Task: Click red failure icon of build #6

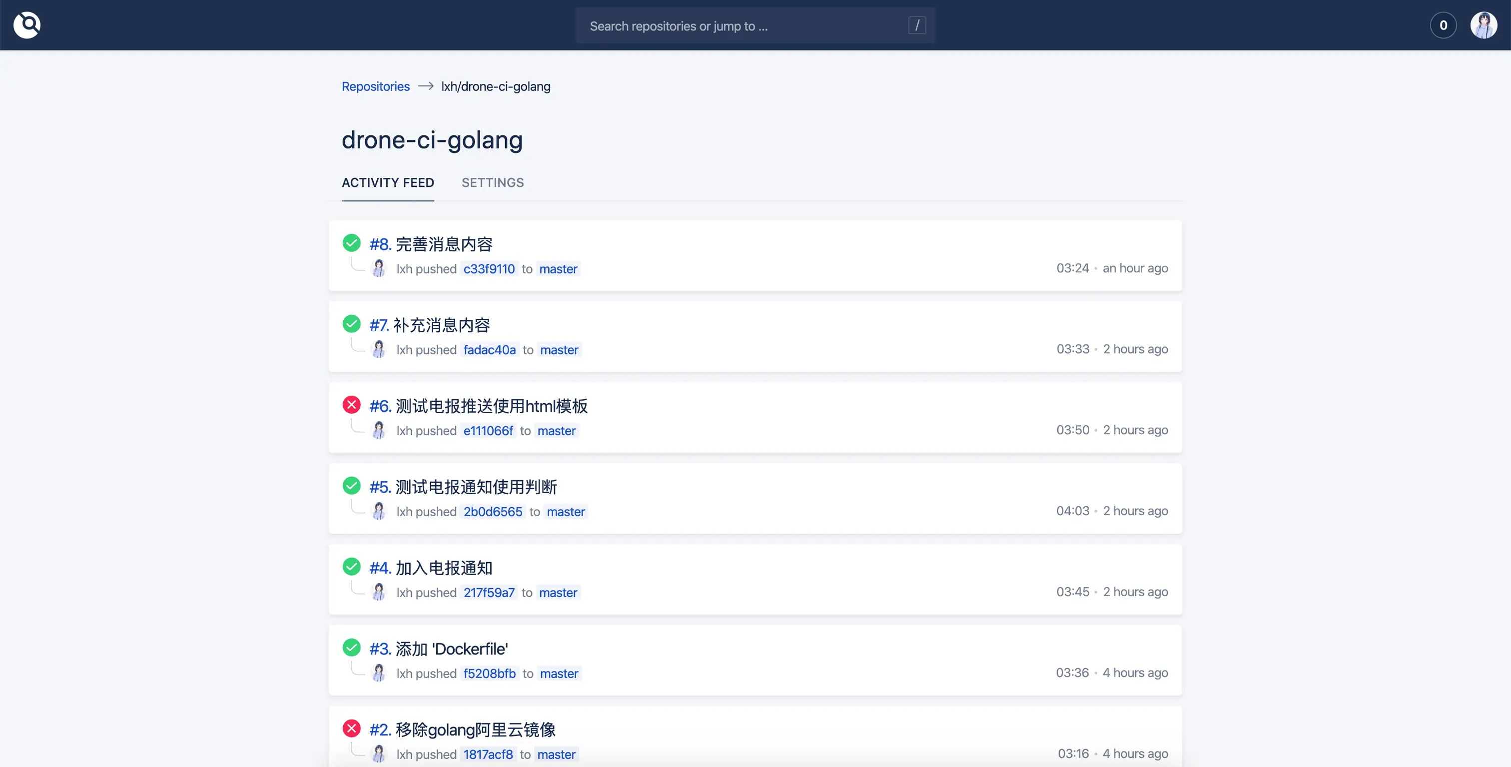Action: [x=351, y=405]
